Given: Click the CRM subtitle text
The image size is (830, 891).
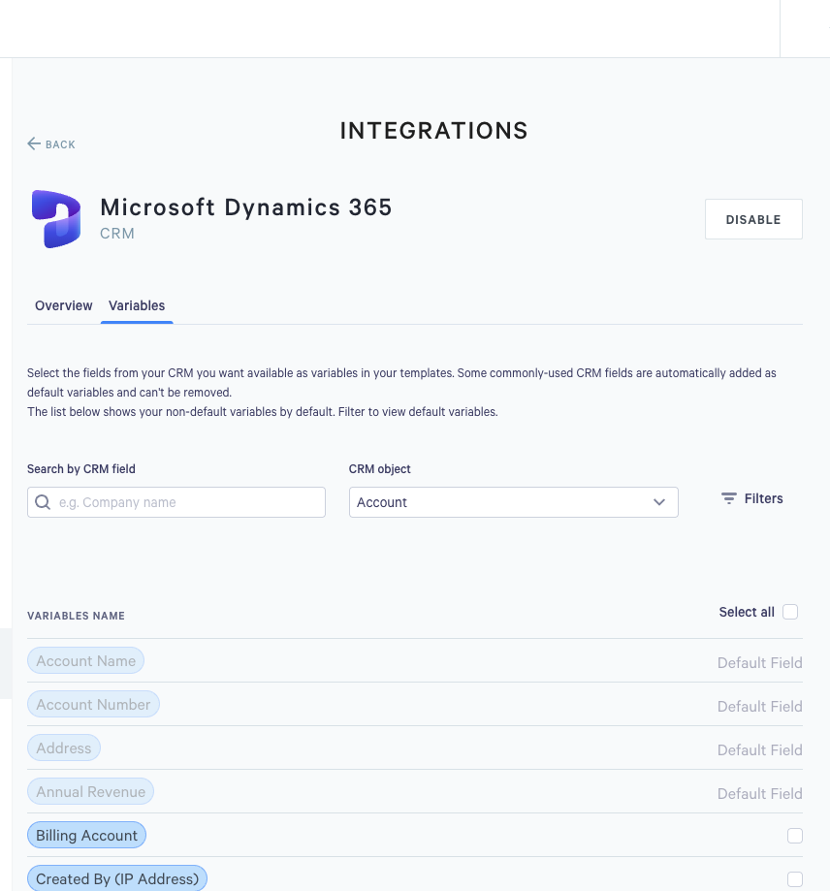Looking at the screenshot, I should pyautogui.click(x=117, y=234).
